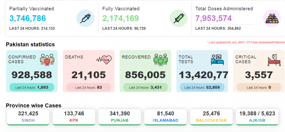Select the KPK province card

[x=74, y=117]
